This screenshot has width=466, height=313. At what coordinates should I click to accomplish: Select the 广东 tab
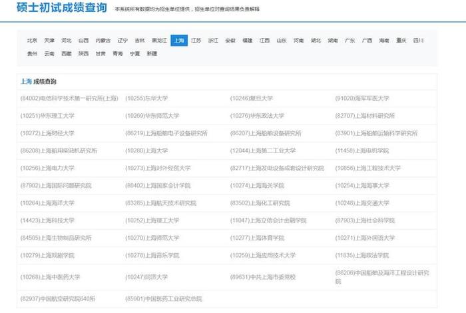[349, 41]
